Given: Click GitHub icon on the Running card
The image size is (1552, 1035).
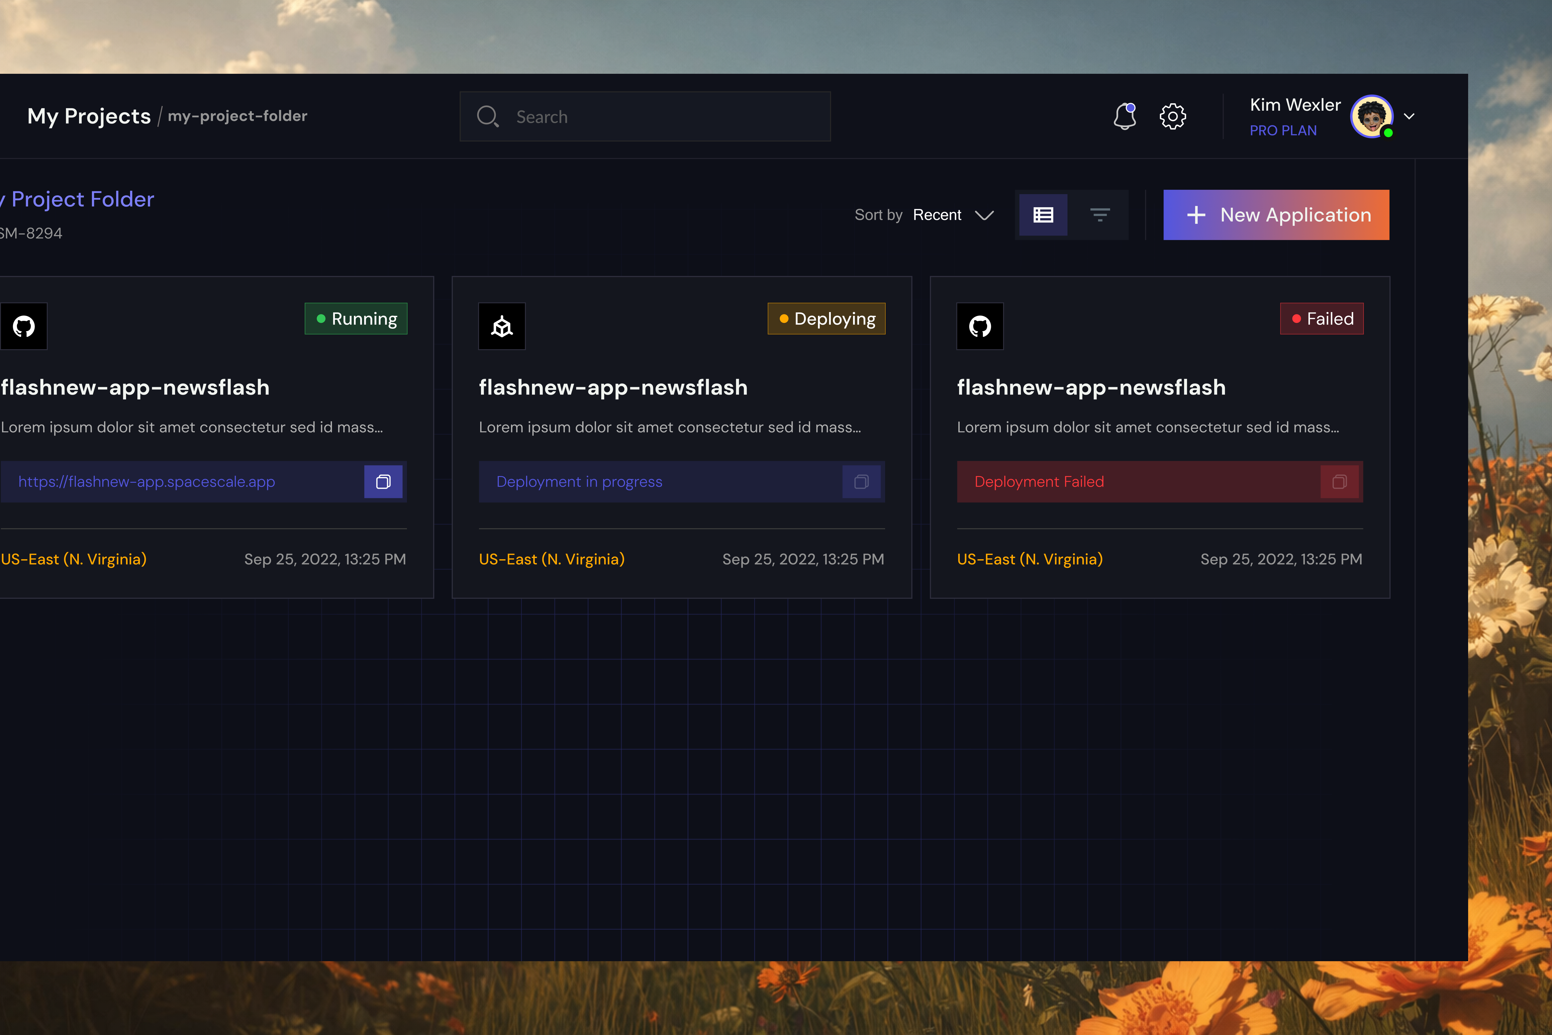Looking at the screenshot, I should [24, 326].
